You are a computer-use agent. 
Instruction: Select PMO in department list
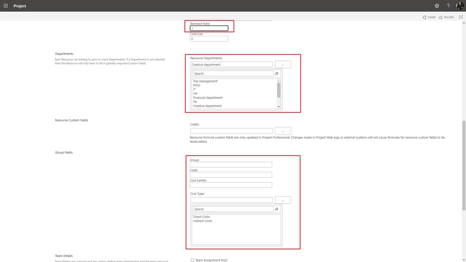[x=196, y=85]
